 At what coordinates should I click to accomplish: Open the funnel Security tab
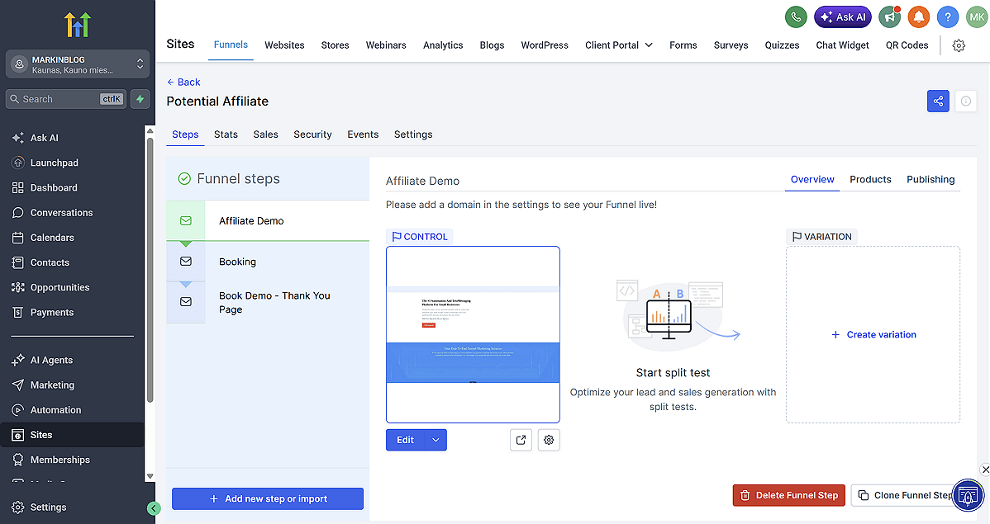click(x=312, y=135)
